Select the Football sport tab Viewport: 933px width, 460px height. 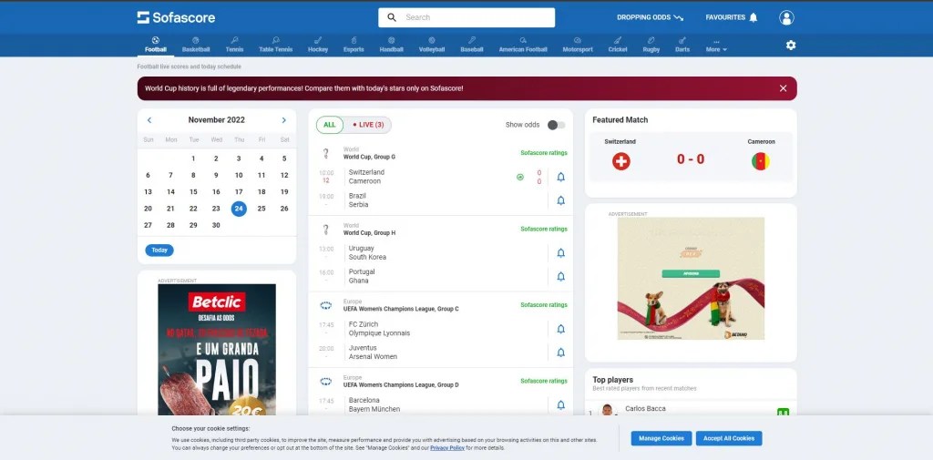click(155, 45)
